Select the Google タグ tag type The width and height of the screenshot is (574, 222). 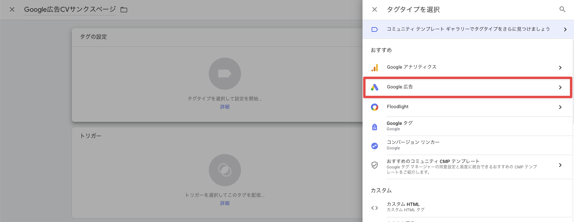click(x=399, y=126)
